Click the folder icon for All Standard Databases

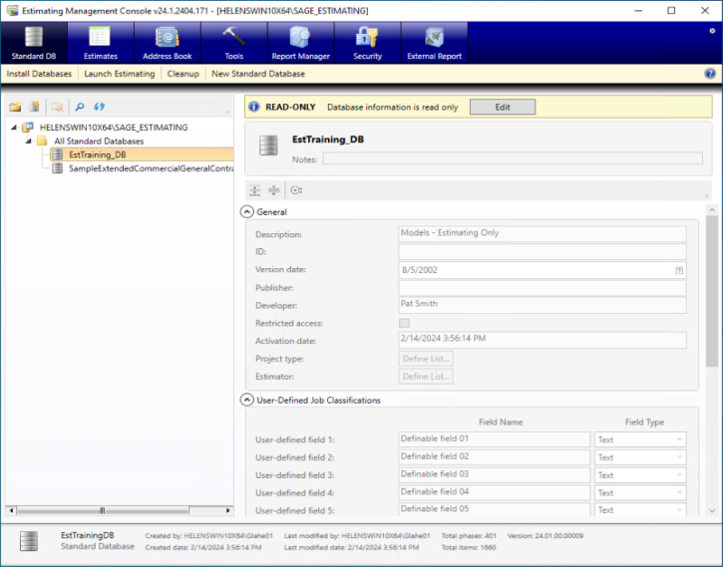coord(42,141)
